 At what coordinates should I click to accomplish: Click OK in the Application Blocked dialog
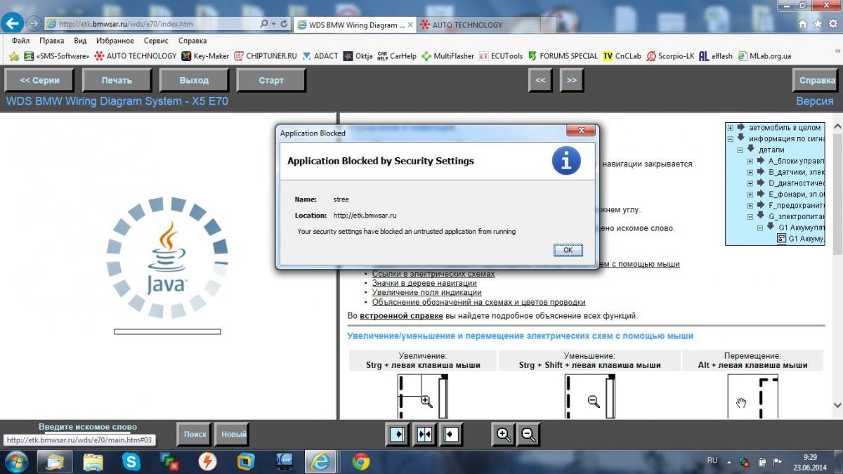point(568,250)
